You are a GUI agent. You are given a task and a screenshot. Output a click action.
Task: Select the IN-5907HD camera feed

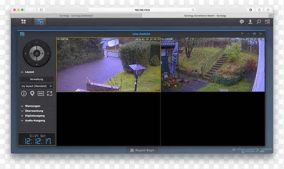click(x=109, y=64)
